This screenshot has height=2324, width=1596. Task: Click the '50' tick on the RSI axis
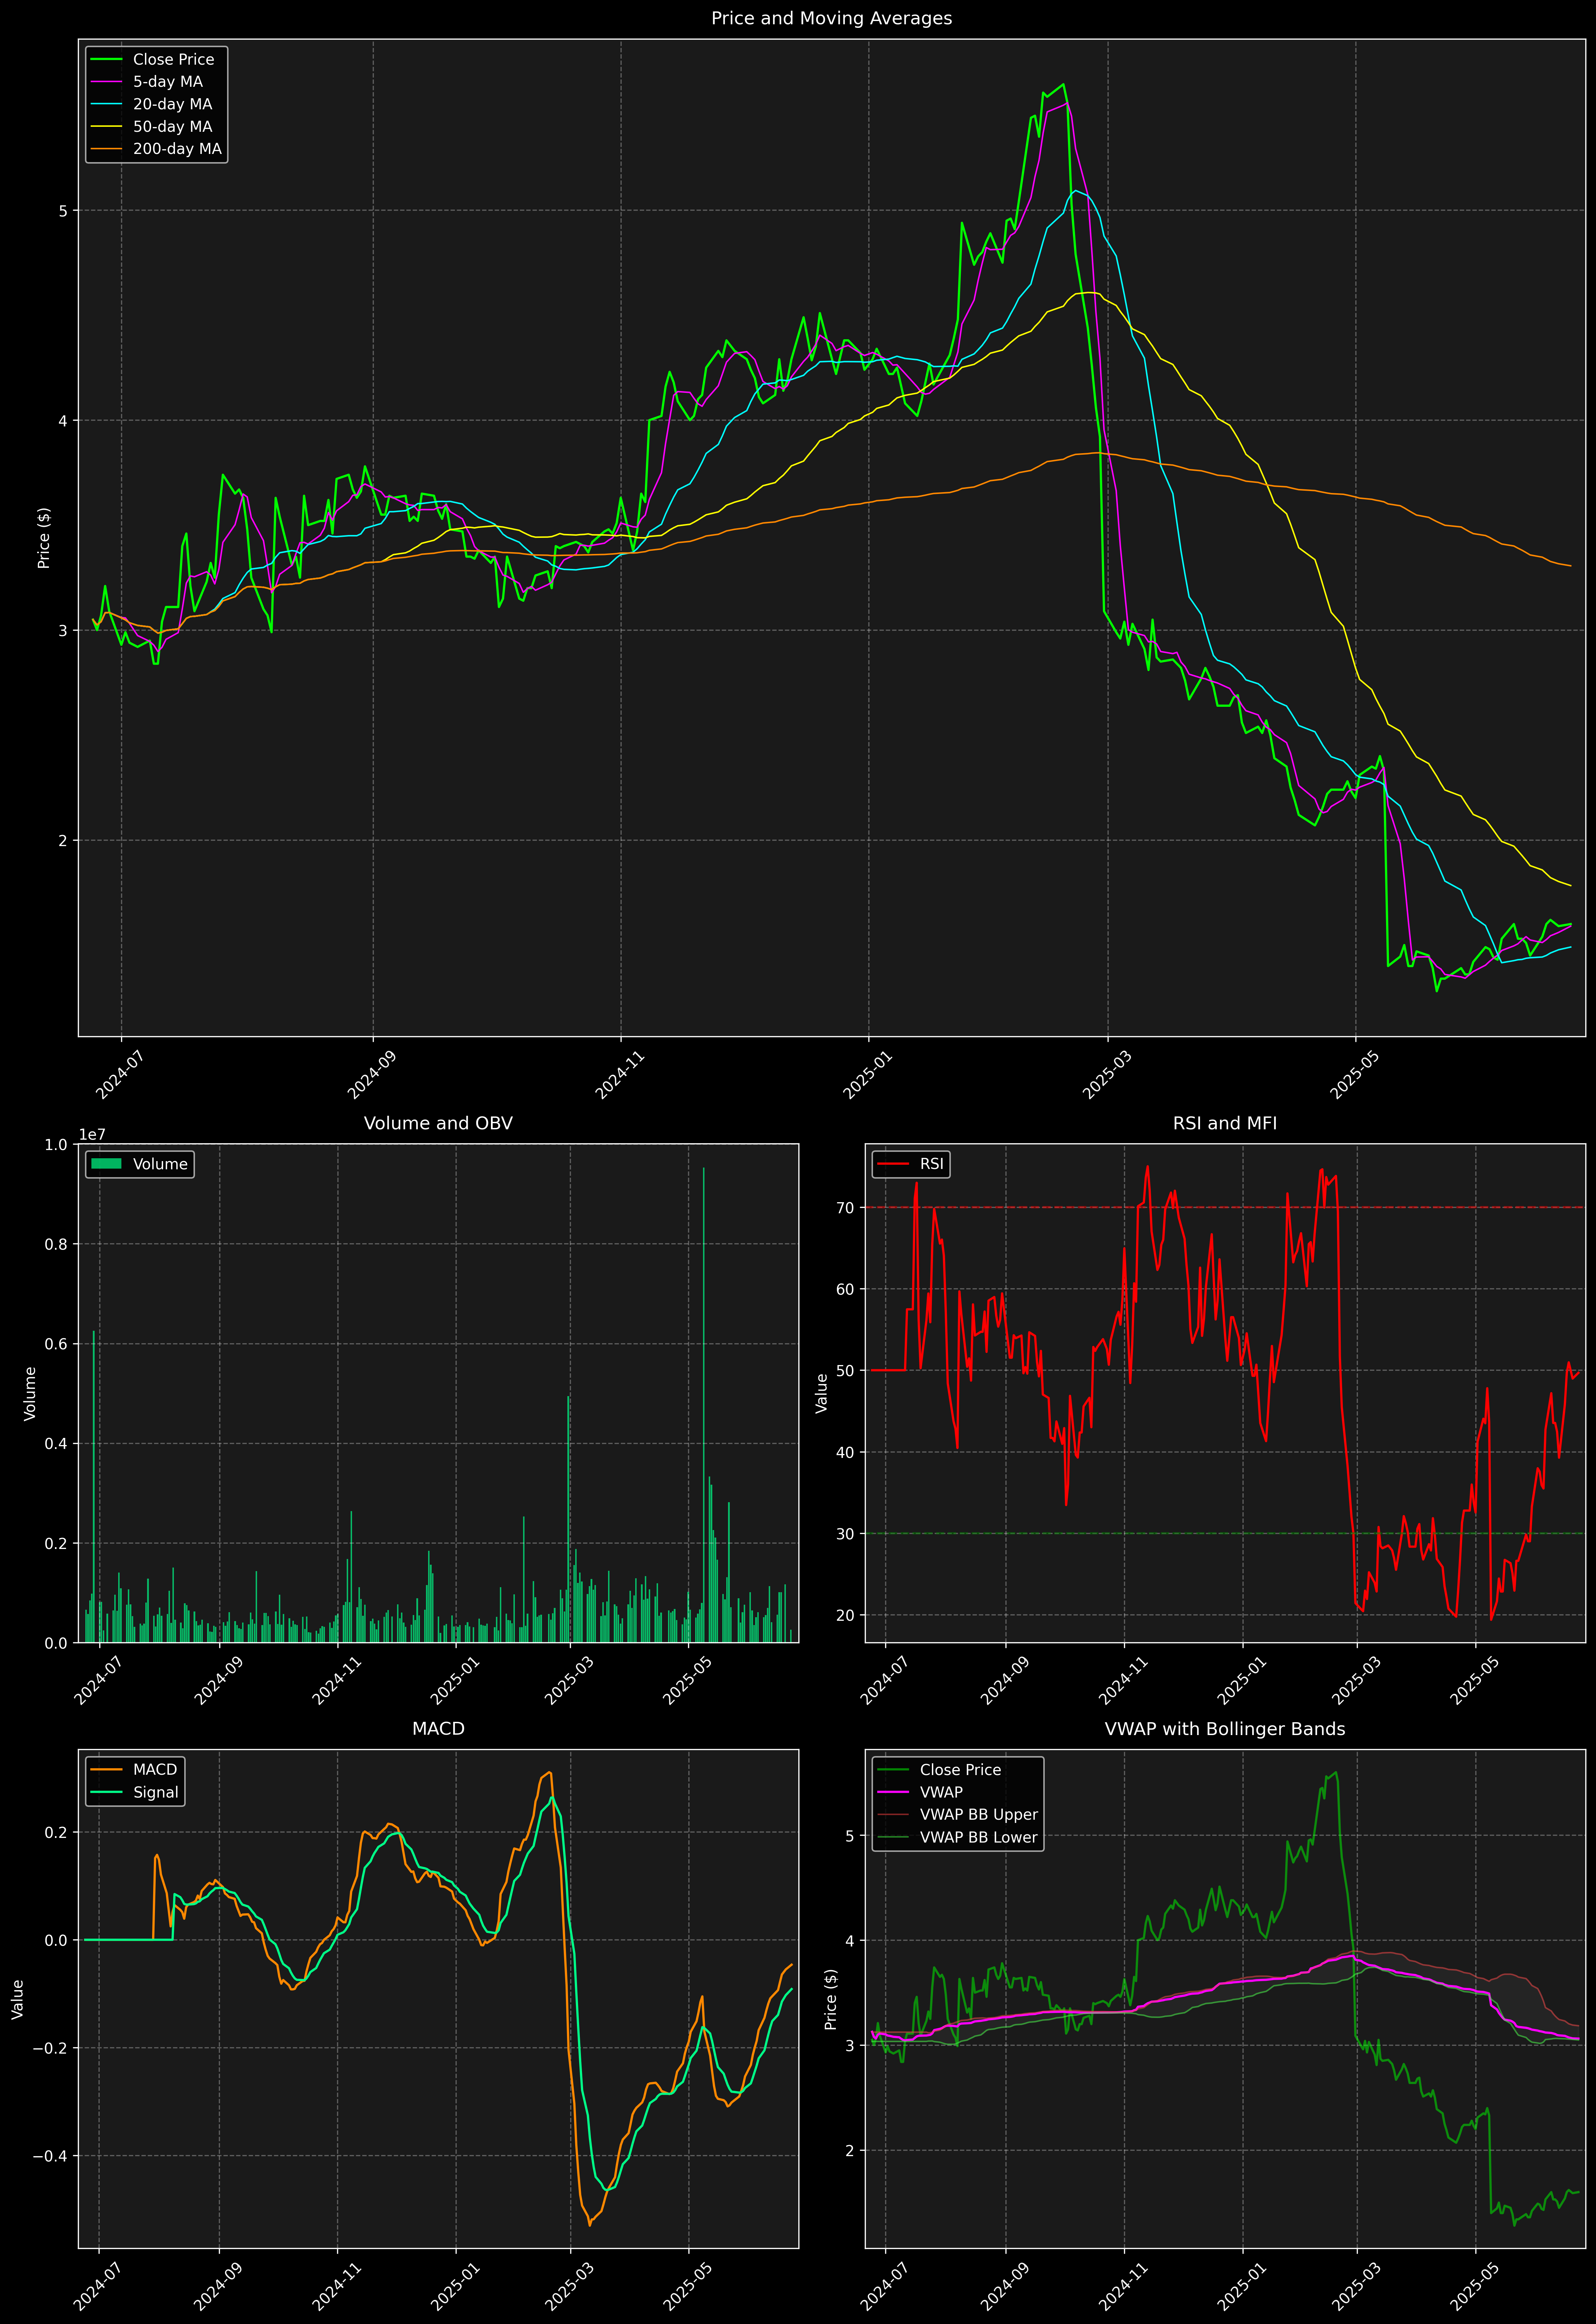click(x=846, y=1371)
